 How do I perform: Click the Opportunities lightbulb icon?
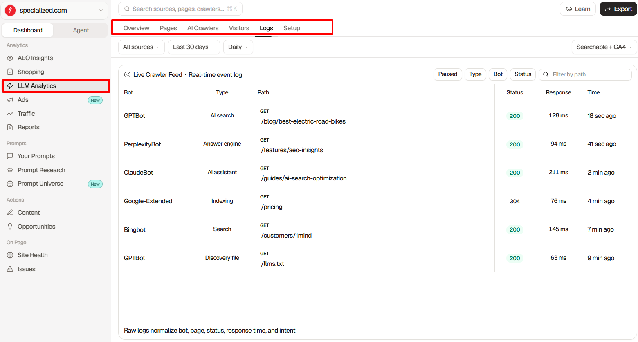coord(10,227)
